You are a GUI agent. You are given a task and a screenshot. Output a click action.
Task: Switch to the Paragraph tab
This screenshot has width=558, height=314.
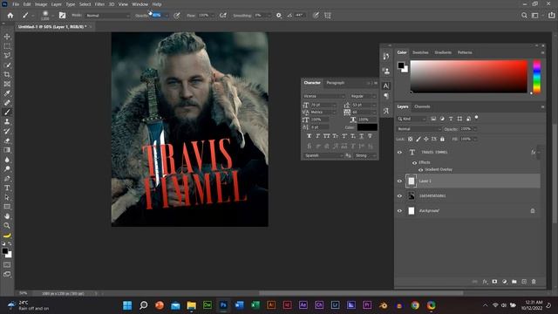point(336,83)
